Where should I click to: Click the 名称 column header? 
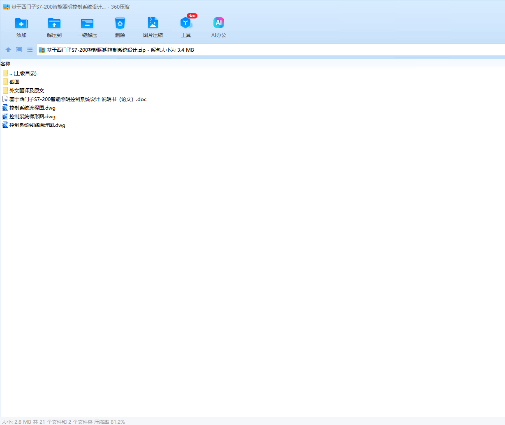[5, 64]
